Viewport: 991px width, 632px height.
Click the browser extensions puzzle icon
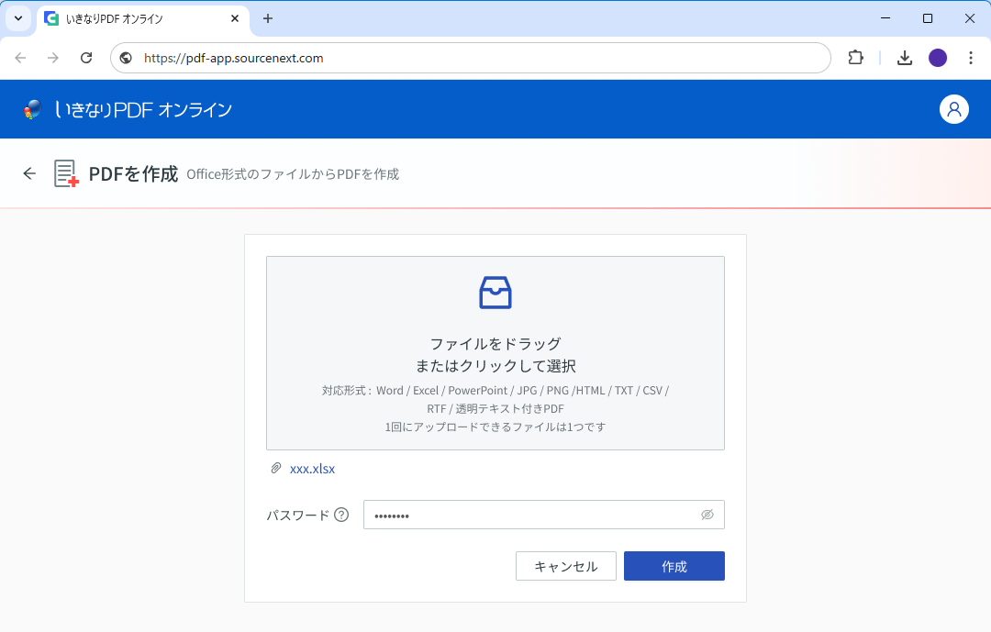pos(855,57)
